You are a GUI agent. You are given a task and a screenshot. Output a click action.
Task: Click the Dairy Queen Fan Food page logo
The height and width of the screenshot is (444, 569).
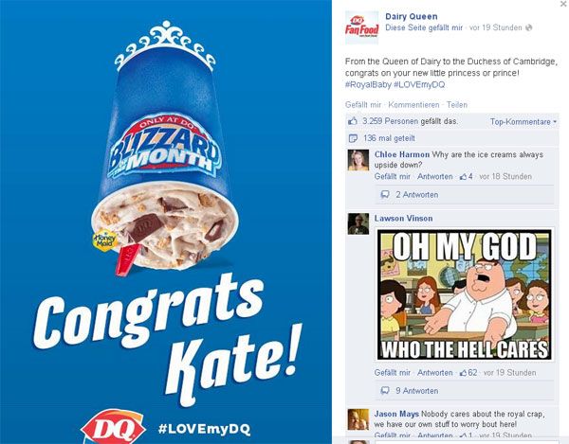click(x=361, y=27)
